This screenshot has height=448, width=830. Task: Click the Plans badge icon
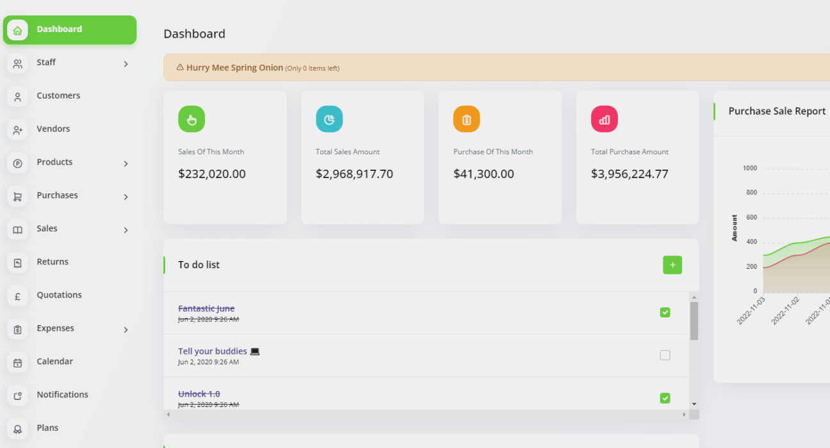[17, 429]
